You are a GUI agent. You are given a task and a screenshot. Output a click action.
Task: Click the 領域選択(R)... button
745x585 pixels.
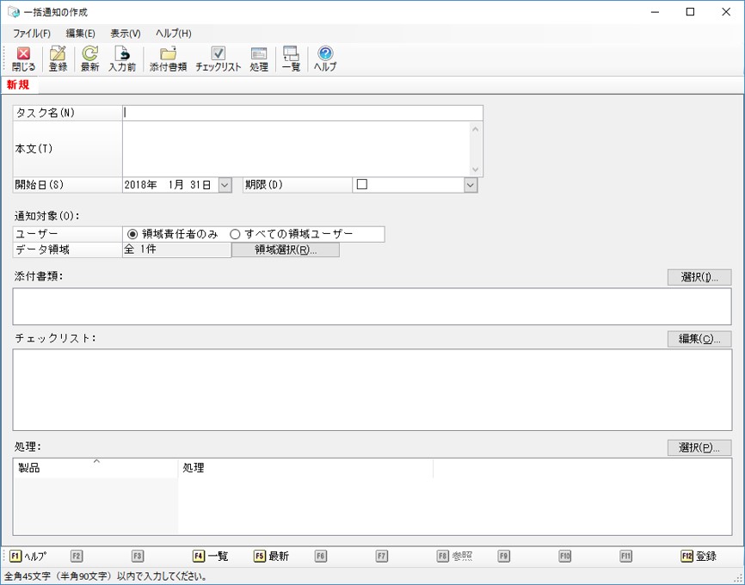click(286, 250)
